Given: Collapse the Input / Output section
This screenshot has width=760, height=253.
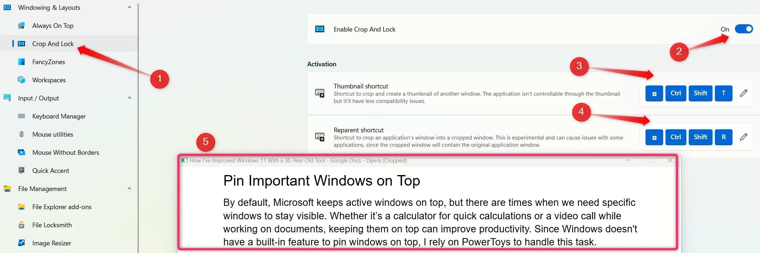Looking at the screenshot, I should (130, 98).
